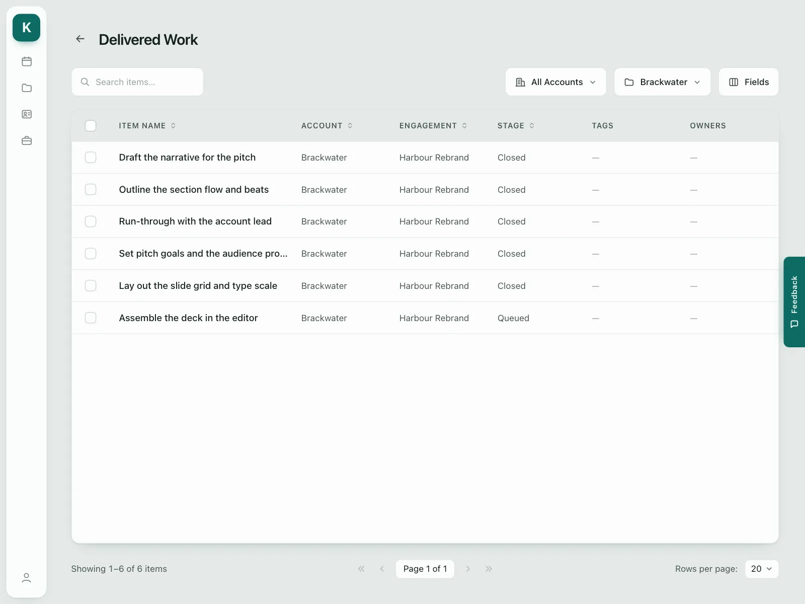The image size is (805, 604).
Task: Sort by Engagement column
Action: (x=433, y=126)
